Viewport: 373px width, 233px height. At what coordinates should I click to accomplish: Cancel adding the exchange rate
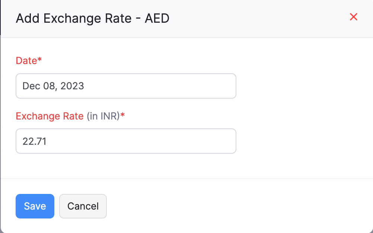click(x=83, y=206)
